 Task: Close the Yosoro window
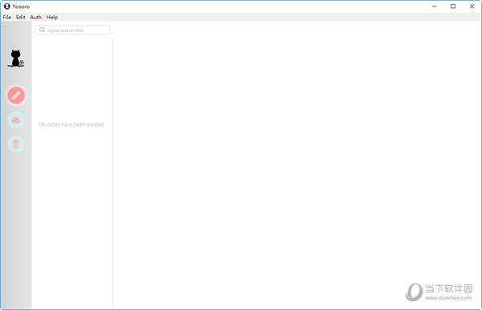tap(472, 6)
